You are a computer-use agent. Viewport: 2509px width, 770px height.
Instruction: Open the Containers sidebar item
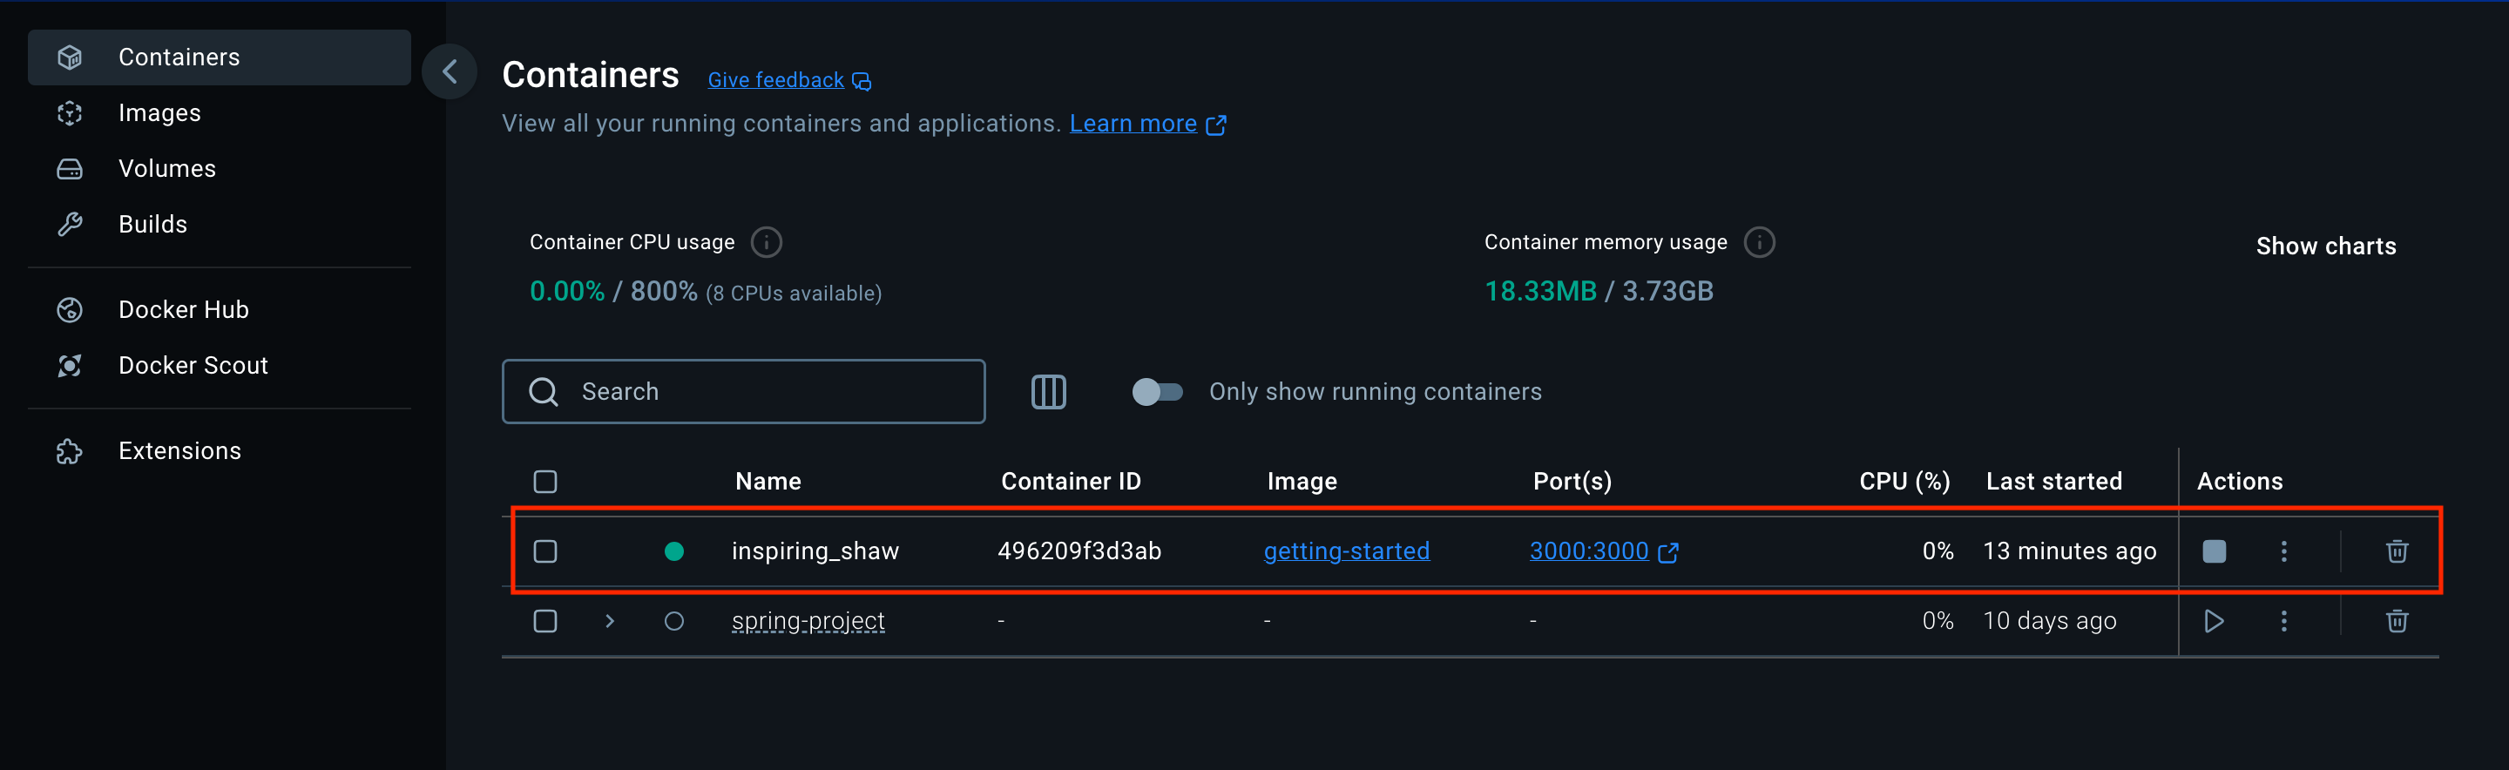tap(220, 57)
